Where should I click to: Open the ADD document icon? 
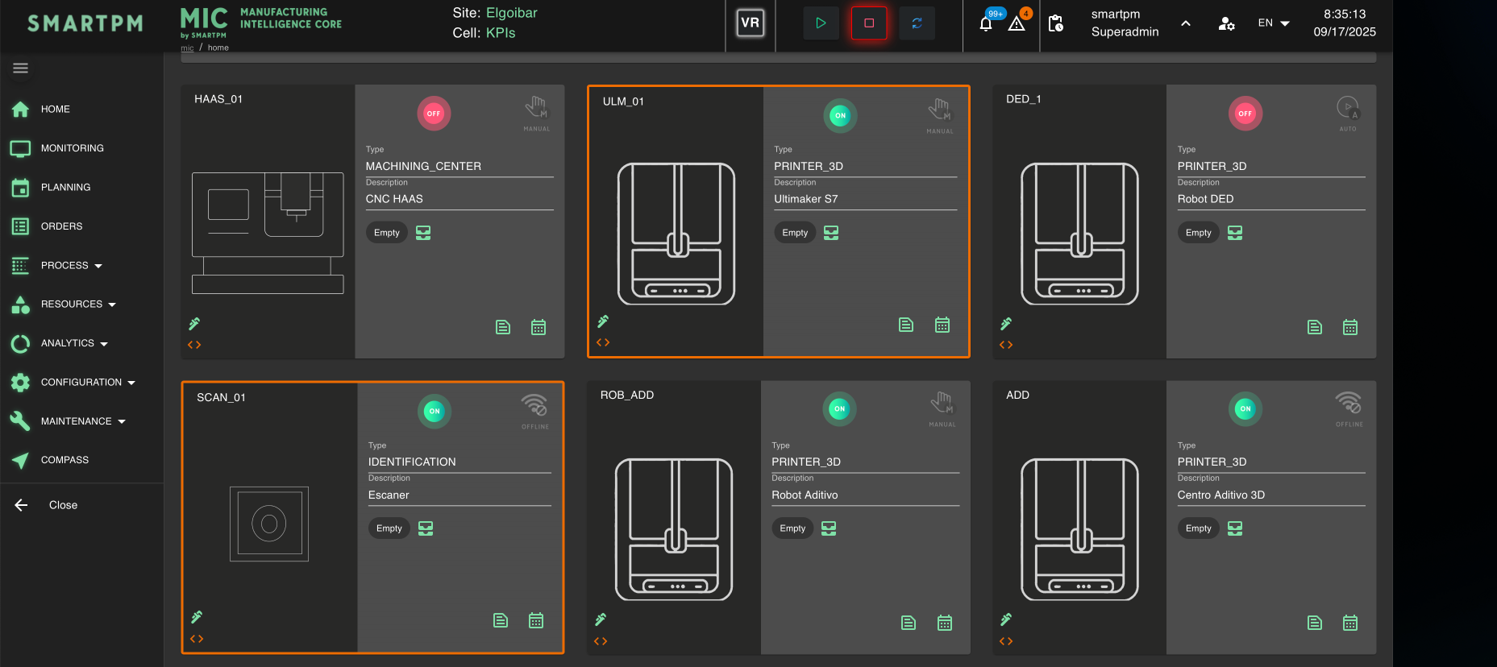point(1315,623)
